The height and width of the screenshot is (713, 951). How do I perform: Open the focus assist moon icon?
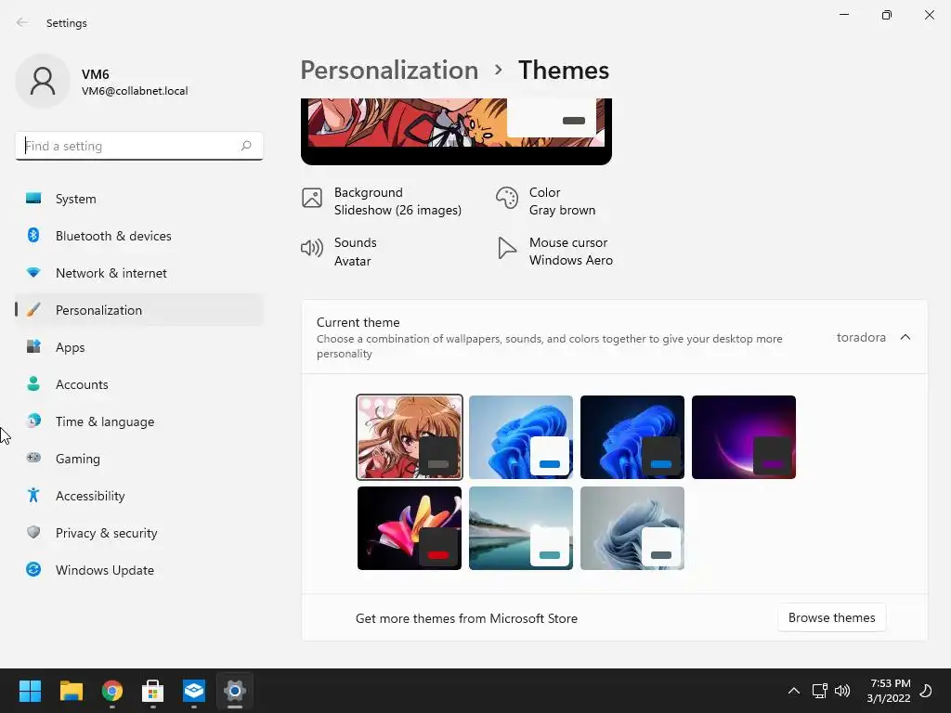point(927,691)
